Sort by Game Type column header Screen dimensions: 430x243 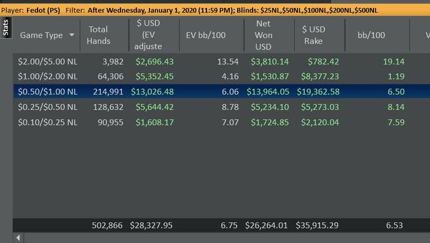tap(41, 35)
